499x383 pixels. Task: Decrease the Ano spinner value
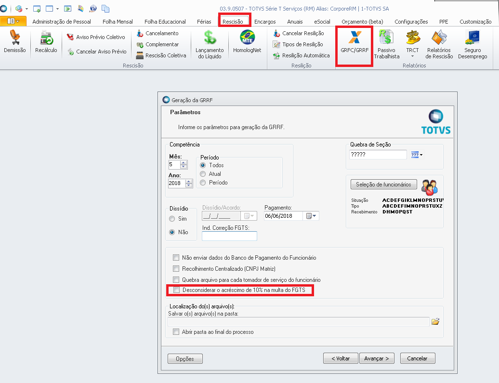(x=189, y=185)
